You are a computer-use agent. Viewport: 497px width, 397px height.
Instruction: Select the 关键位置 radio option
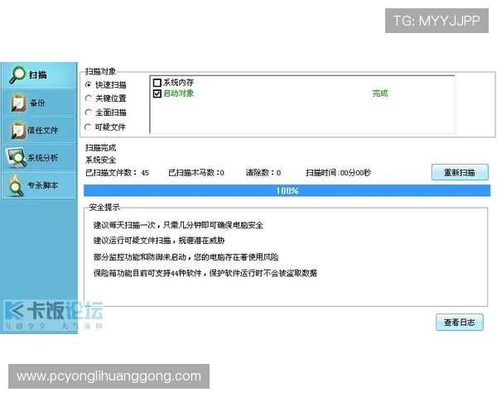pyautogui.click(x=89, y=98)
